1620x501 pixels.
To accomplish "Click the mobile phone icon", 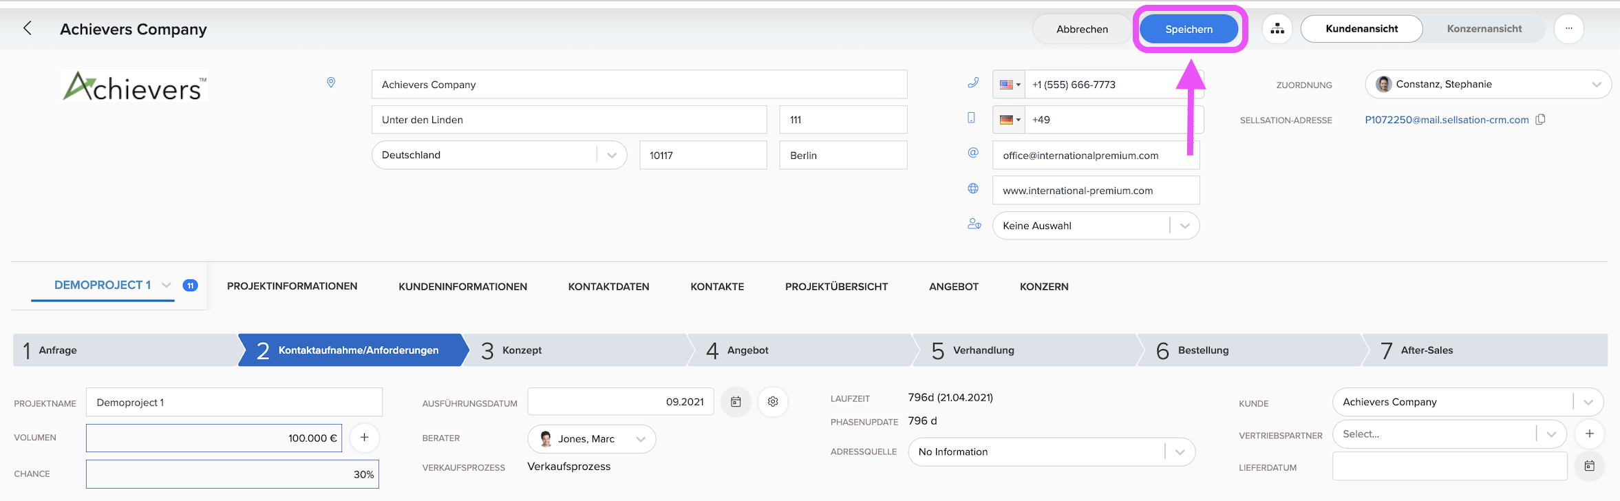I will (x=972, y=118).
